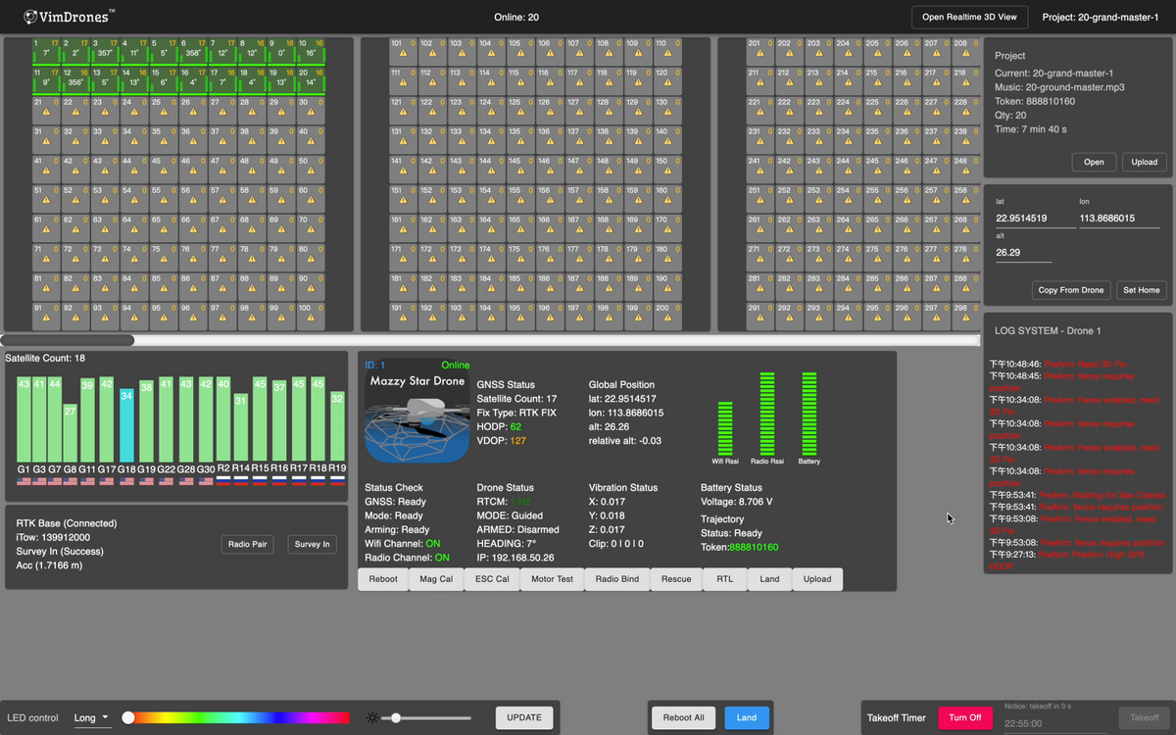Click the LED UPDATE button
Image resolution: width=1176 pixels, height=735 pixels.
point(524,717)
